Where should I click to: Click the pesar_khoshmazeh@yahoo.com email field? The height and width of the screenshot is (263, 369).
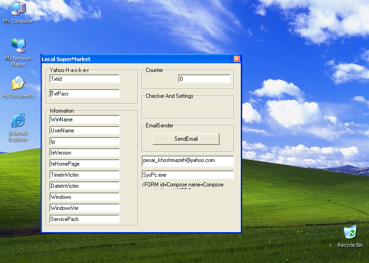188,161
